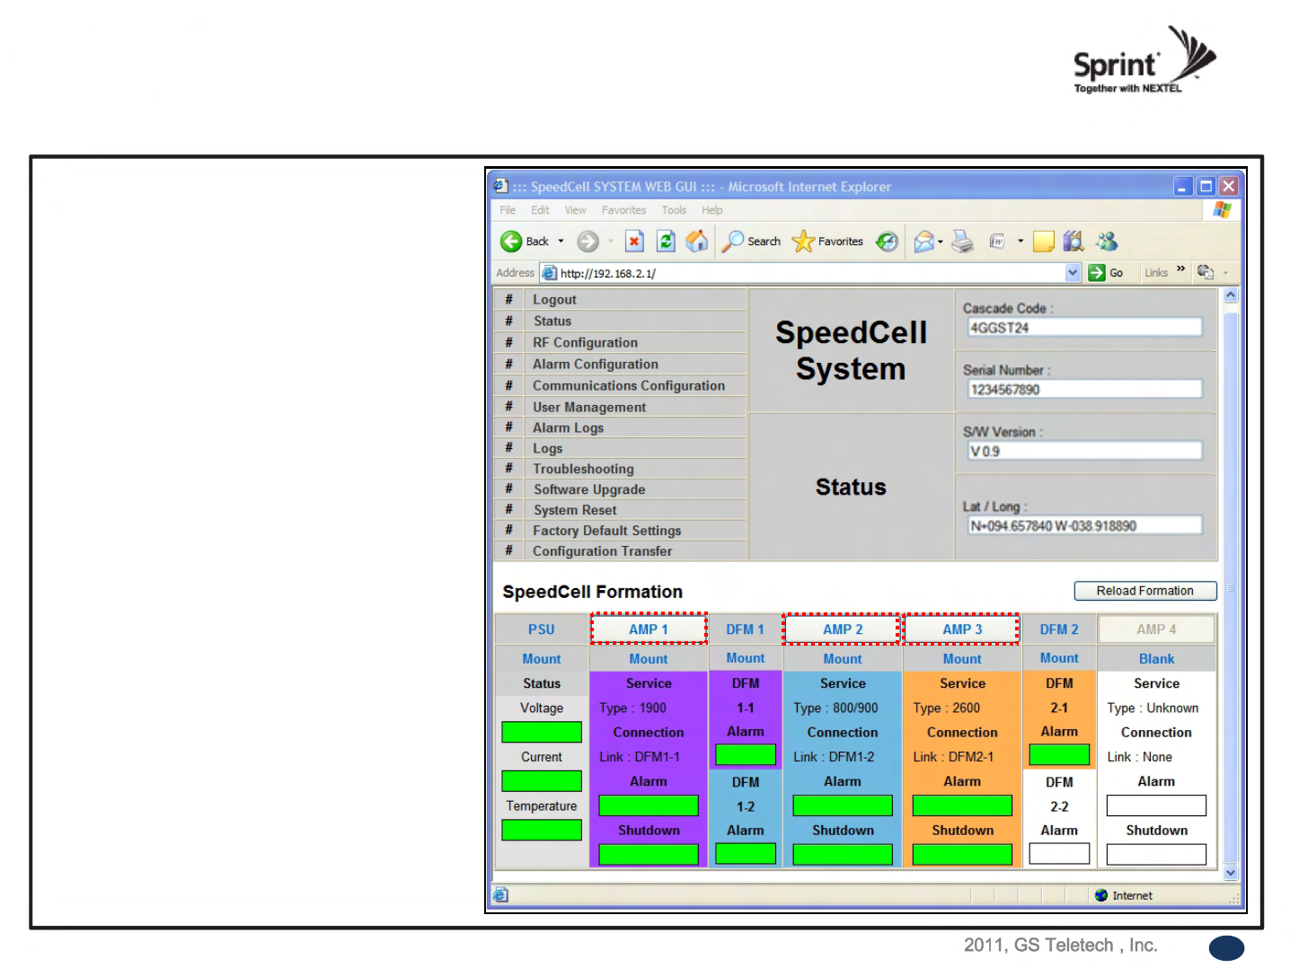Click the Serial Number input field

tap(1084, 390)
